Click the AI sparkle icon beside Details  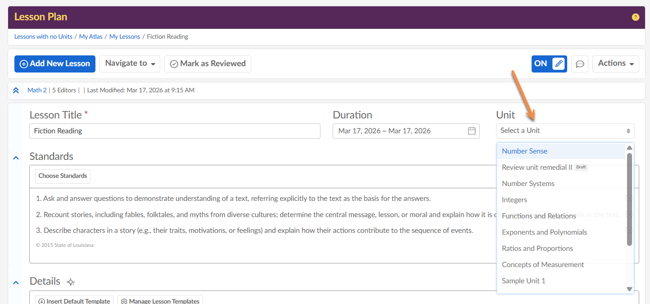71,282
